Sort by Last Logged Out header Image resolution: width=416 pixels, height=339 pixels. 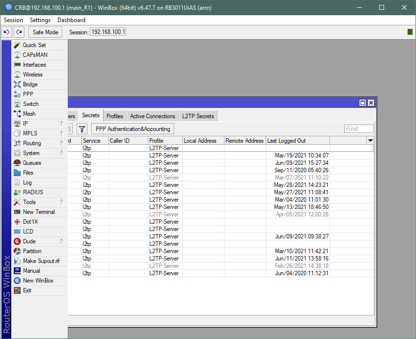[x=298, y=140]
